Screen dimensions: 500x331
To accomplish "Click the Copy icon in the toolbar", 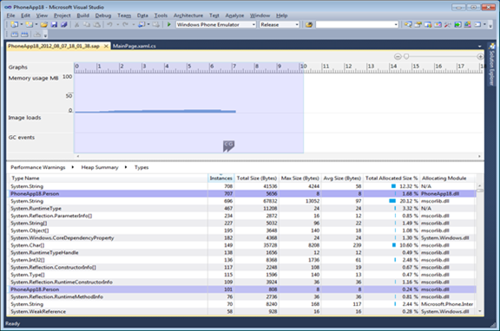I will pyautogui.click(x=87, y=24).
